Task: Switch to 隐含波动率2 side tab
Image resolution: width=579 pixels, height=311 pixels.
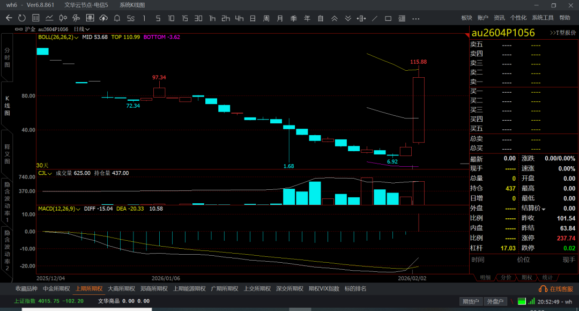Action: click(7, 250)
